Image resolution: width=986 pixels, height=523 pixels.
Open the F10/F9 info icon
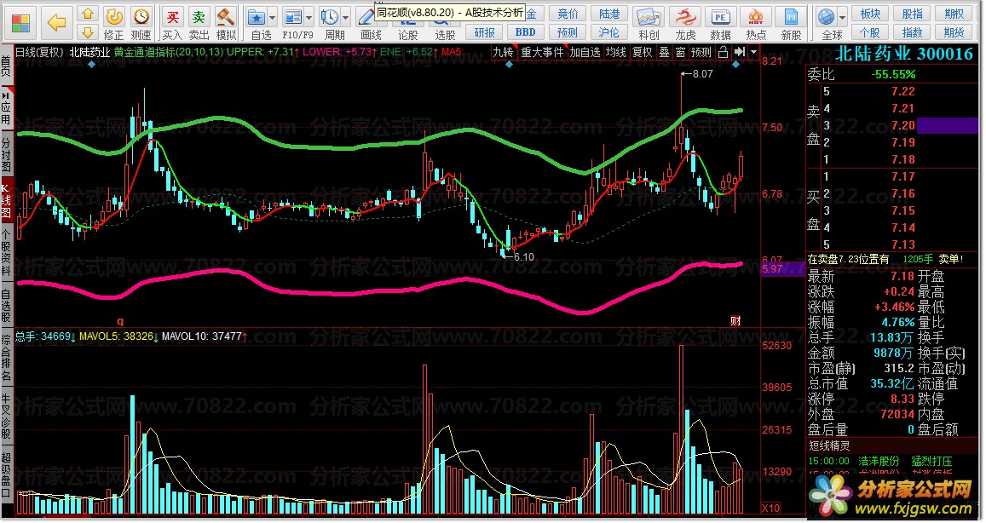pyautogui.click(x=293, y=23)
